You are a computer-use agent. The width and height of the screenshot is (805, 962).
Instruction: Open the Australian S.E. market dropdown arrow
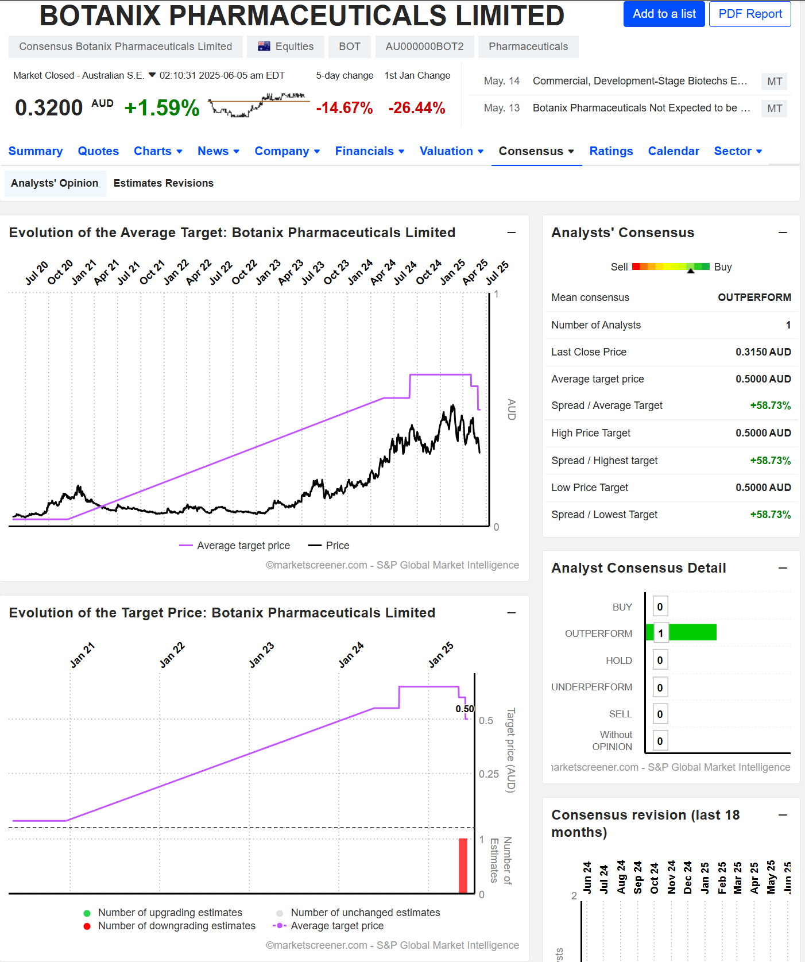pos(152,75)
